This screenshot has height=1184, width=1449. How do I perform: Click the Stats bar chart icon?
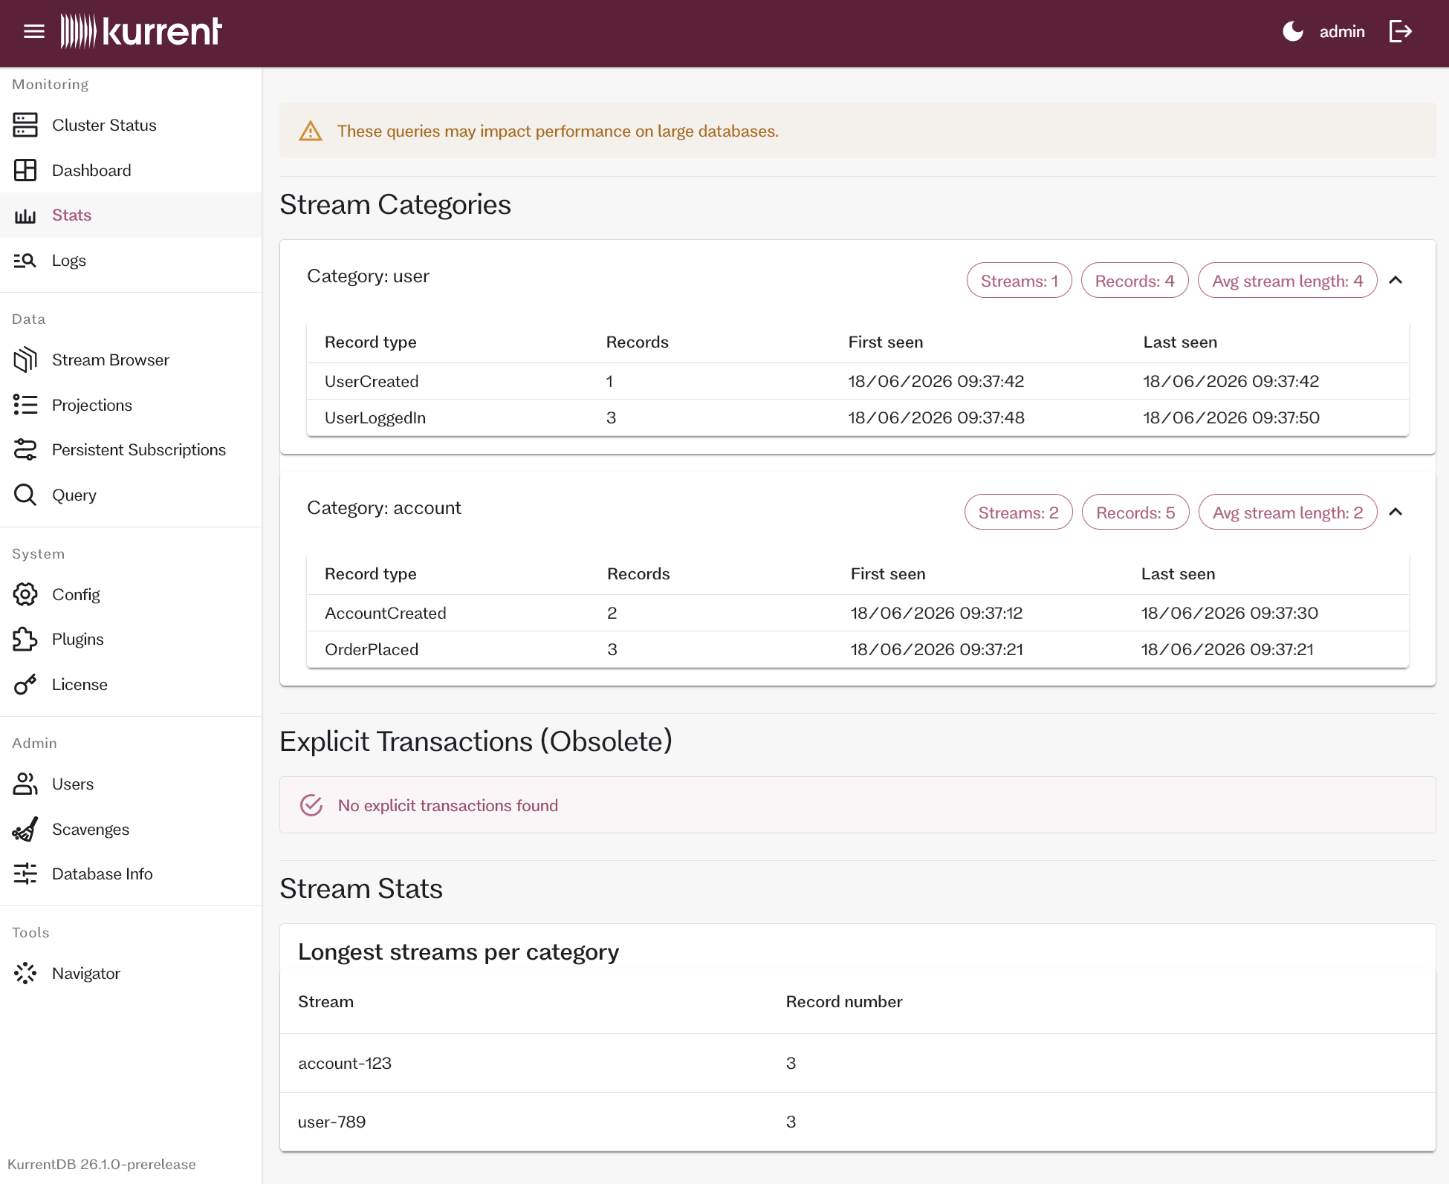coord(25,215)
